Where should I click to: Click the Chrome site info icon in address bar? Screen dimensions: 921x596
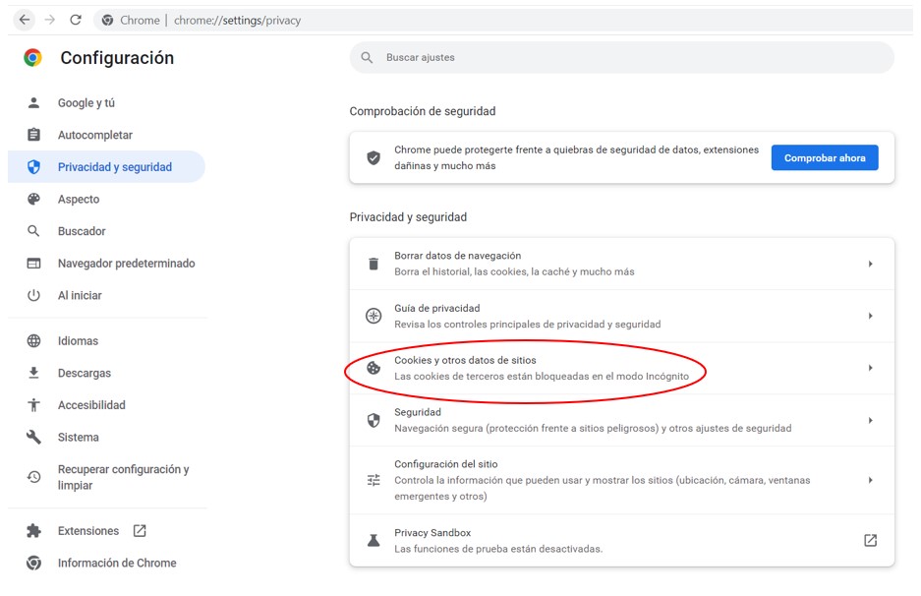tap(107, 20)
